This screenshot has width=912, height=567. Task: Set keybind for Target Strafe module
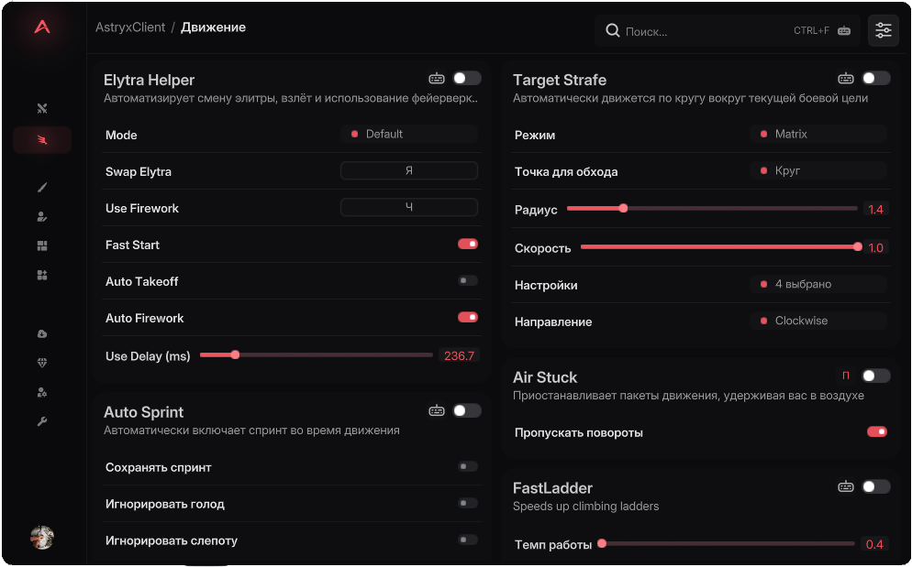pos(846,79)
